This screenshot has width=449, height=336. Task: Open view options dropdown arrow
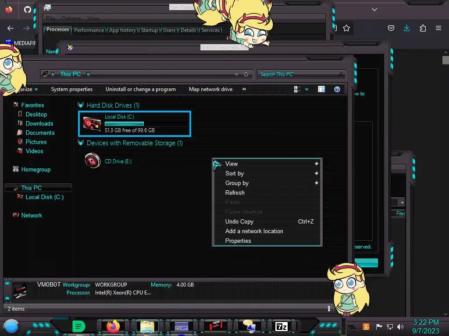306,89
